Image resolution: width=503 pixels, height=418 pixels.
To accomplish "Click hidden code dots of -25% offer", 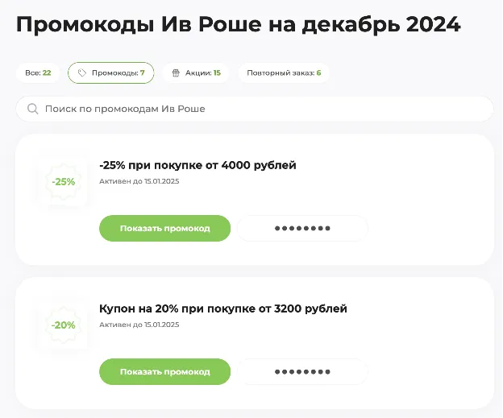I will tap(302, 228).
